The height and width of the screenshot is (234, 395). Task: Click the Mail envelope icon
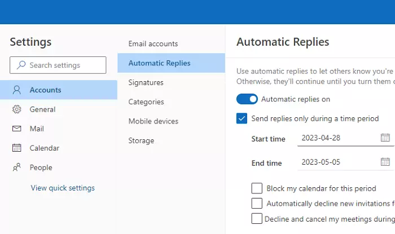(16, 129)
